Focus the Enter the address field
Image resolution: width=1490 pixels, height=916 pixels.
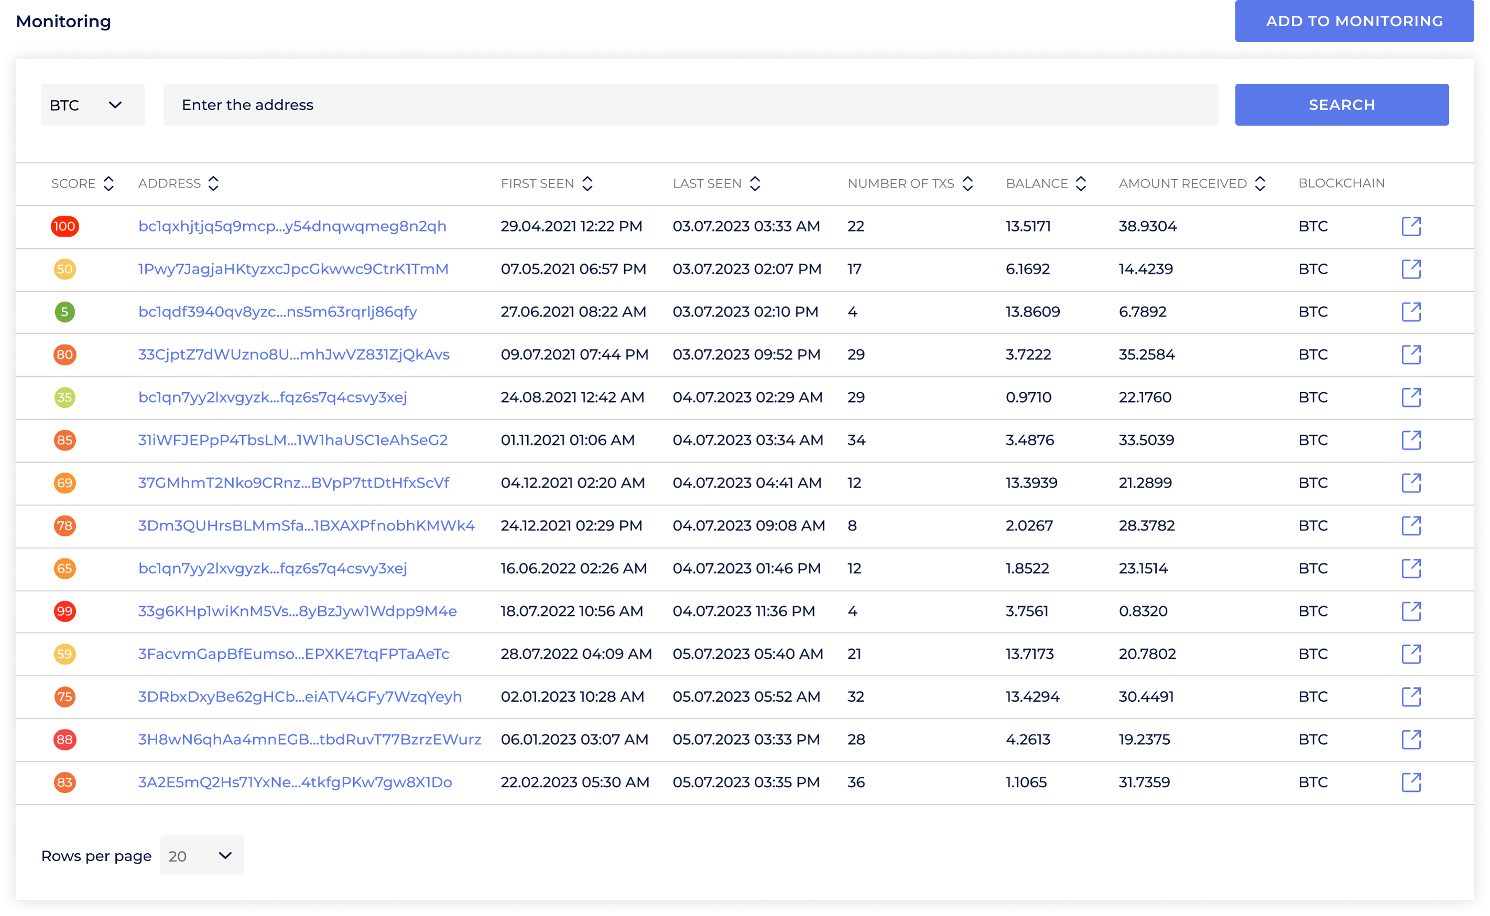[x=690, y=105]
